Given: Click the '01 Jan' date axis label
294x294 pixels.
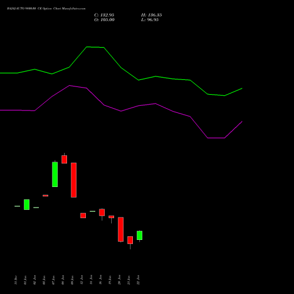Looking at the screenshot, I should pos(25,280).
